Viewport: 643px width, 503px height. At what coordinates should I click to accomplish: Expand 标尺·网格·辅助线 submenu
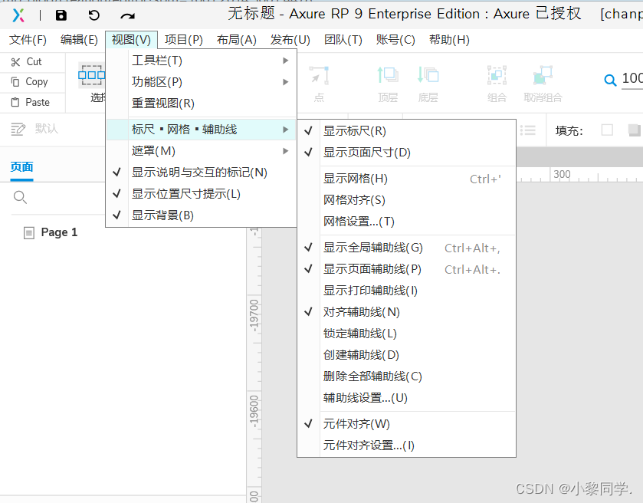tap(201, 130)
